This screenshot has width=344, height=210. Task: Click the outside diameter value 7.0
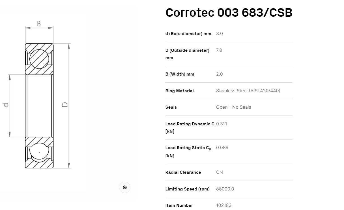coord(219,50)
